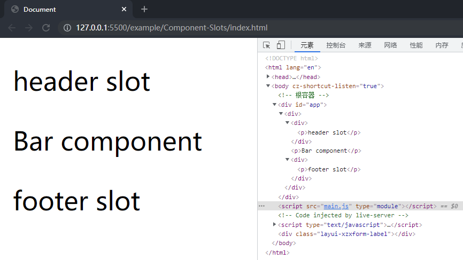Open site information icon in address bar
The height and width of the screenshot is (260, 463).
pos(67,28)
